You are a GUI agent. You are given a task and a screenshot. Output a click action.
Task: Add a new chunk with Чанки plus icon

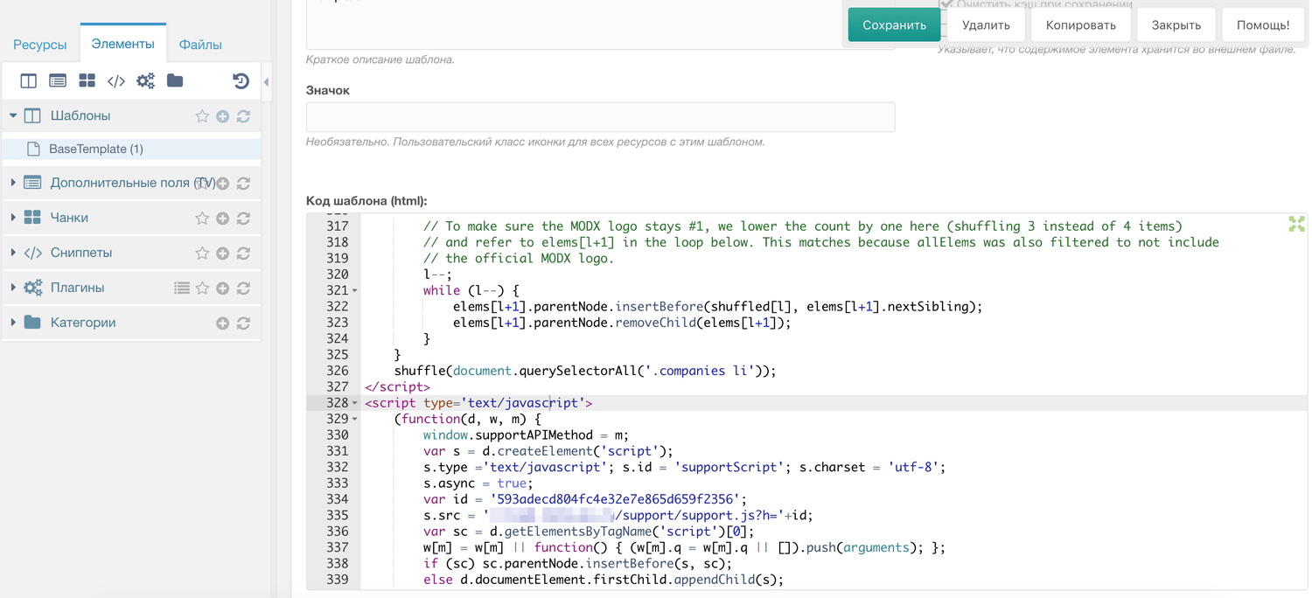[223, 219]
